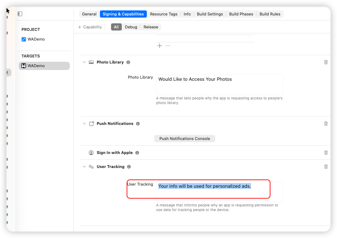Click the Push Notifications icon

(x=91, y=123)
